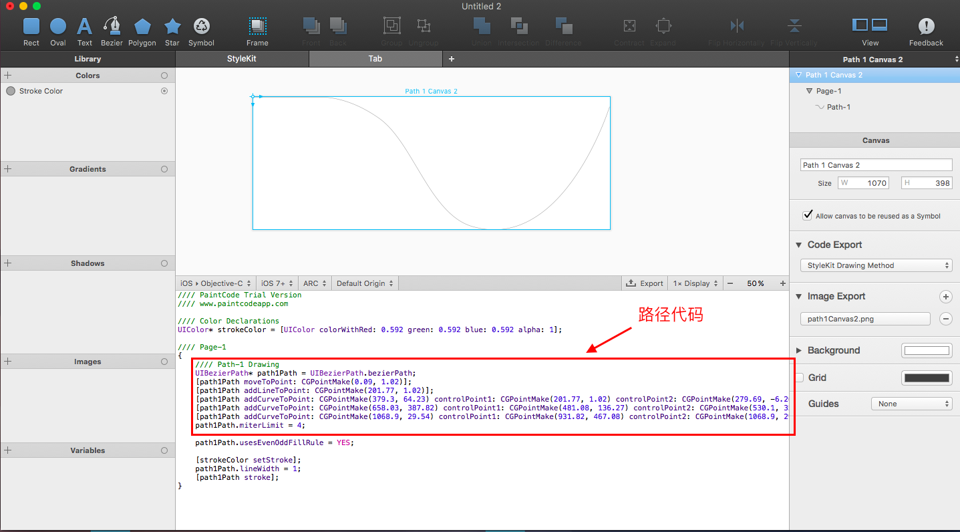Select the Stroke Color library item
This screenshot has width=960, height=532.
click(87, 91)
